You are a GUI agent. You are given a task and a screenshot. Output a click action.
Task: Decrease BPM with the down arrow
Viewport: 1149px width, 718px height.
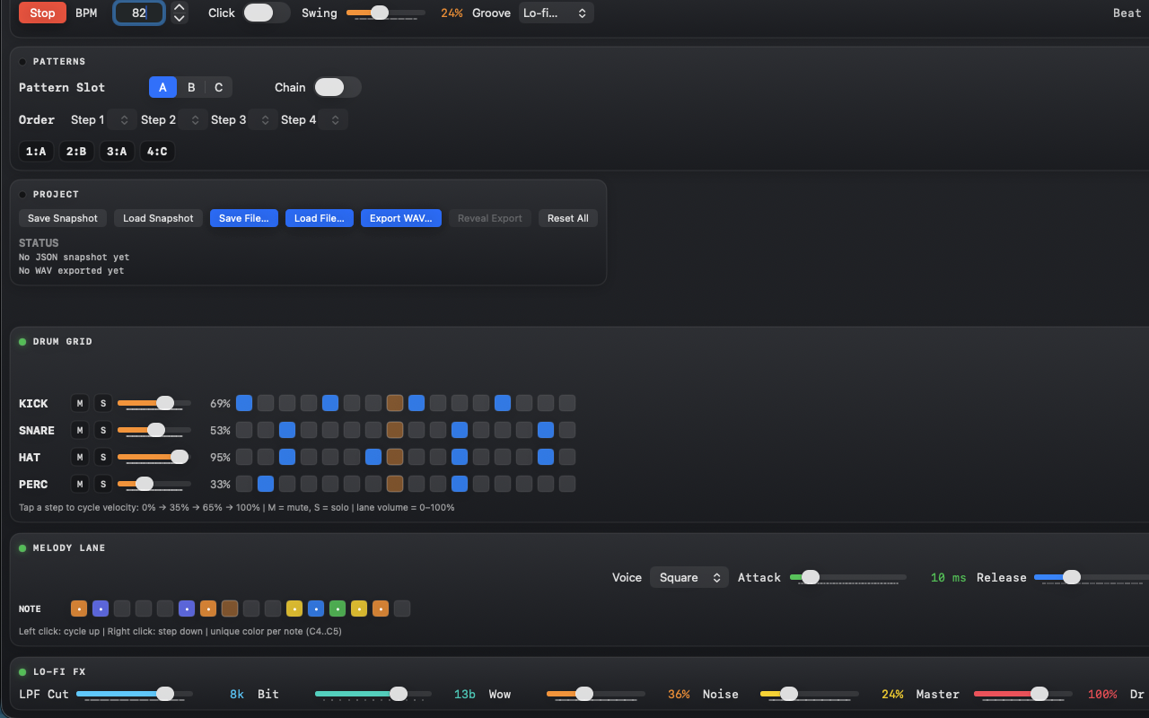click(x=180, y=19)
